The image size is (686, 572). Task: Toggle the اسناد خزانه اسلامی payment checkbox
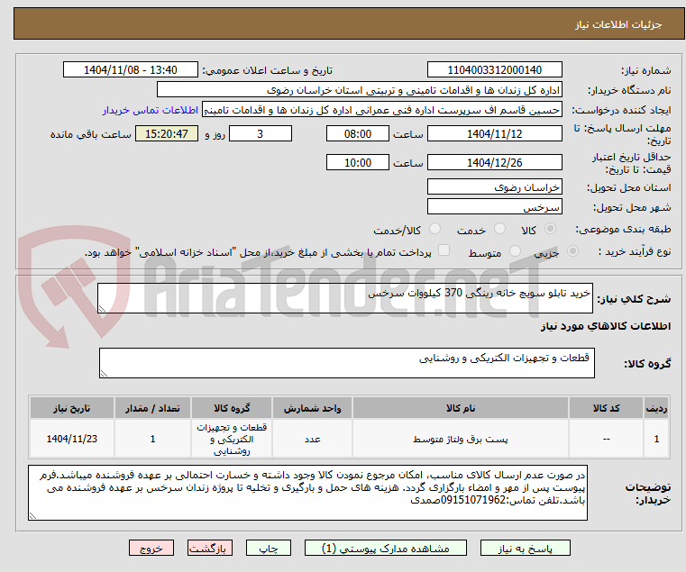(444, 250)
